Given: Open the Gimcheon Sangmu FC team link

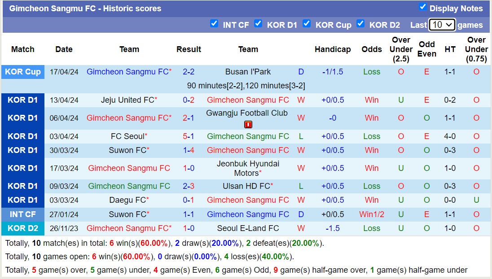Looking at the screenshot, I should tap(127, 72).
